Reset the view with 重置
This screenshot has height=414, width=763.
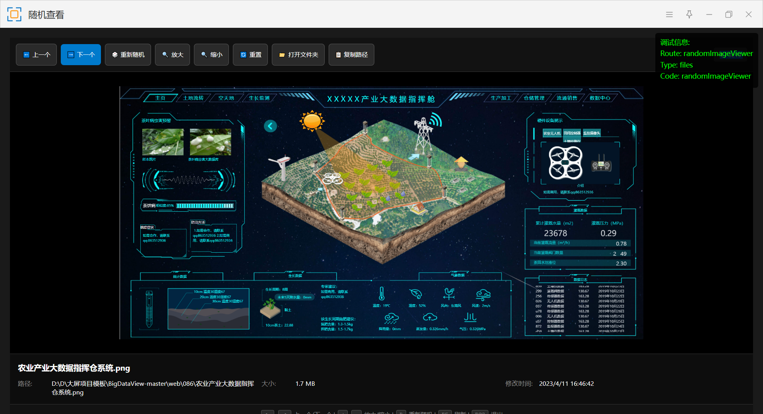pos(250,54)
